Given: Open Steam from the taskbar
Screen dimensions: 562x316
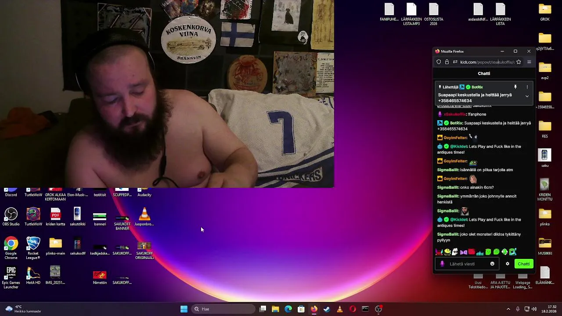Looking at the screenshot, I should (x=327, y=309).
